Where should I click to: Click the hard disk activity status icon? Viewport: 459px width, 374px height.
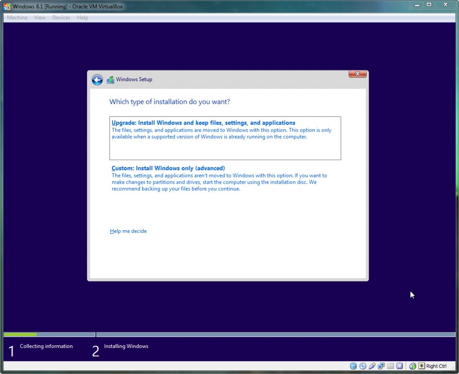[353, 366]
